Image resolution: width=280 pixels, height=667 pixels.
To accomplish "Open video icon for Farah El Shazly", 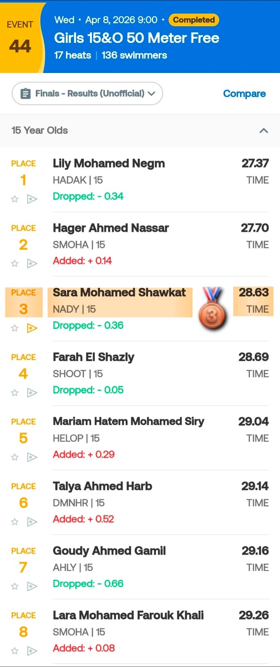I will [x=32, y=393].
